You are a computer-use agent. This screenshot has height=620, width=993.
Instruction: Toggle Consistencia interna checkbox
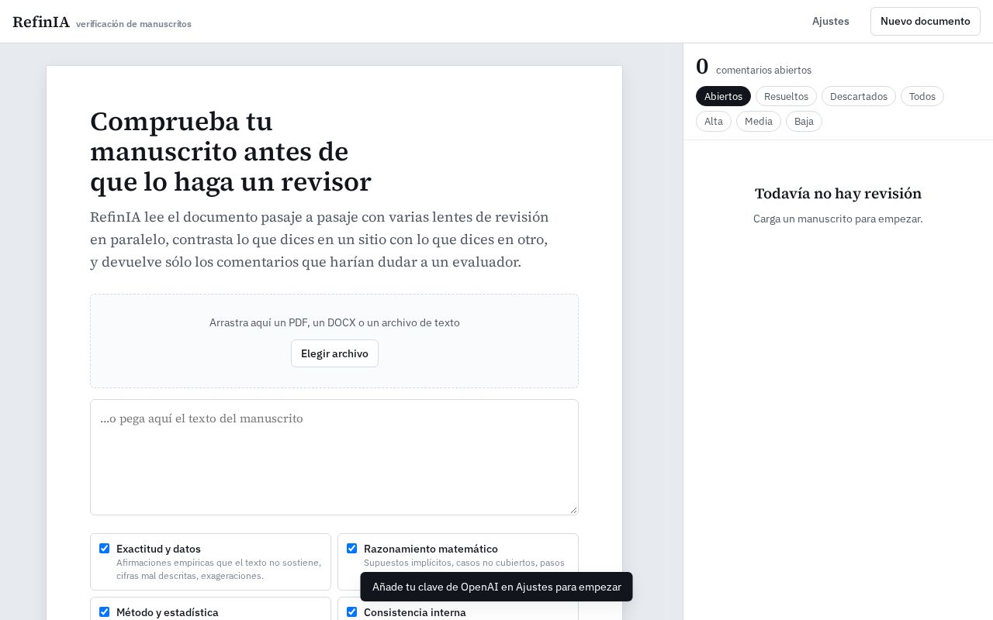pos(351,611)
